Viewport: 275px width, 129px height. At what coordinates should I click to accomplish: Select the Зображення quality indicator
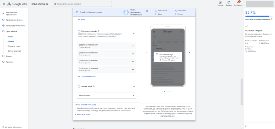pyautogui.click(x=156, y=11)
